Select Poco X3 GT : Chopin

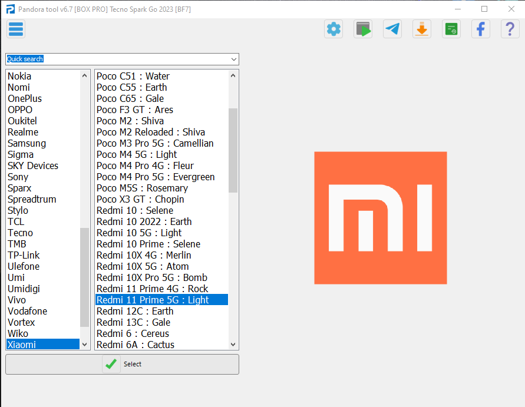pyautogui.click(x=161, y=199)
